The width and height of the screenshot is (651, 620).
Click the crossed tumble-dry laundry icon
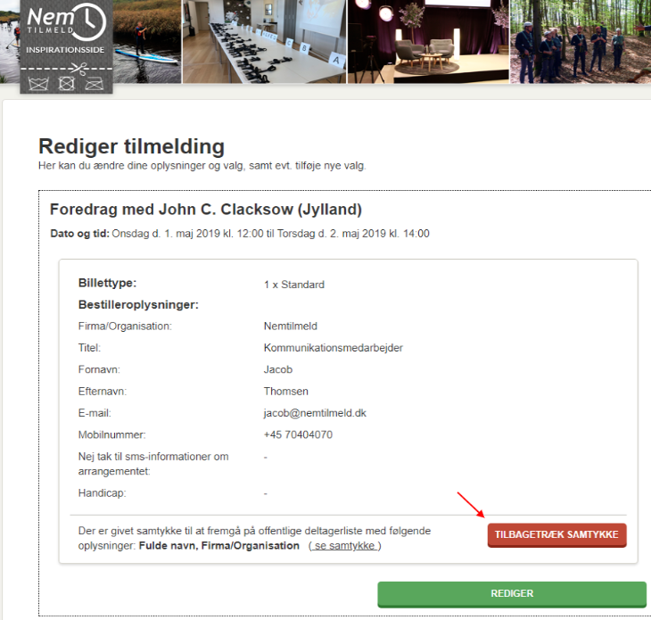click(x=66, y=84)
